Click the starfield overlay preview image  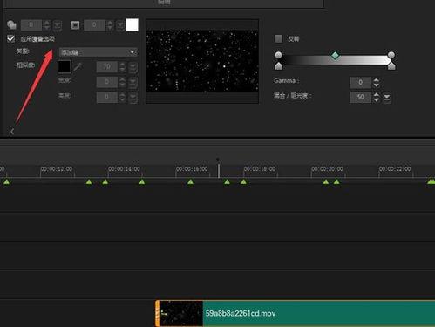click(202, 61)
